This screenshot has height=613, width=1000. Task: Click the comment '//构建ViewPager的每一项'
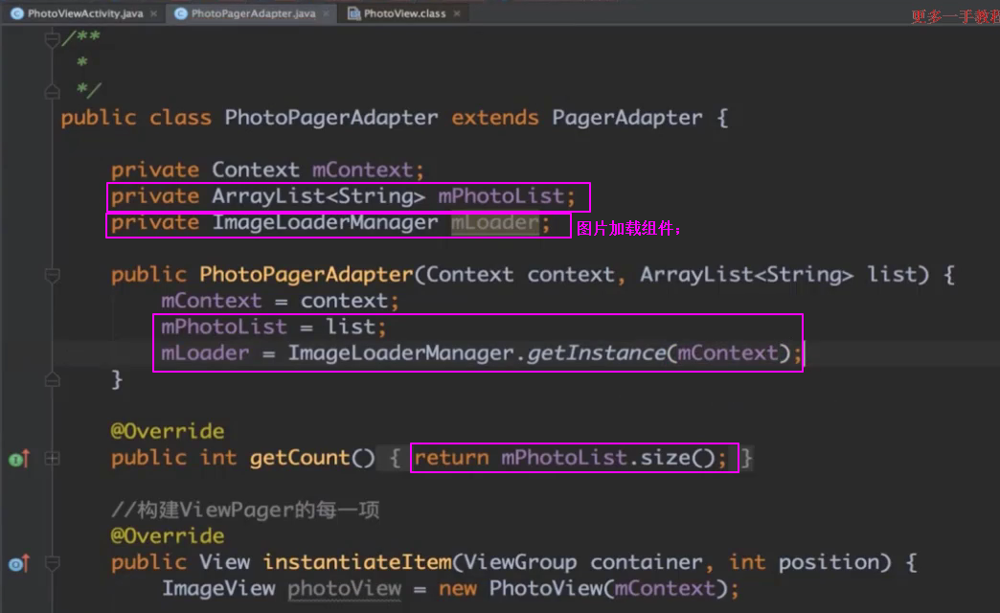[245, 510]
